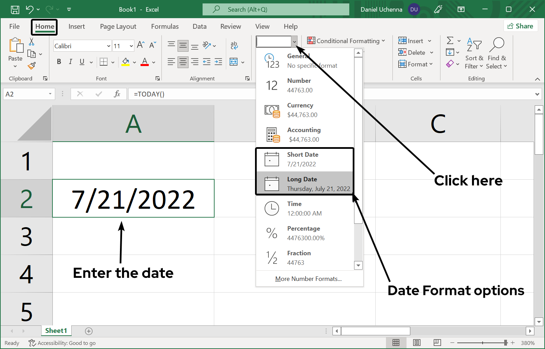Toggle Bold formatting
Image resolution: width=545 pixels, height=349 pixels.
(59, 62)
